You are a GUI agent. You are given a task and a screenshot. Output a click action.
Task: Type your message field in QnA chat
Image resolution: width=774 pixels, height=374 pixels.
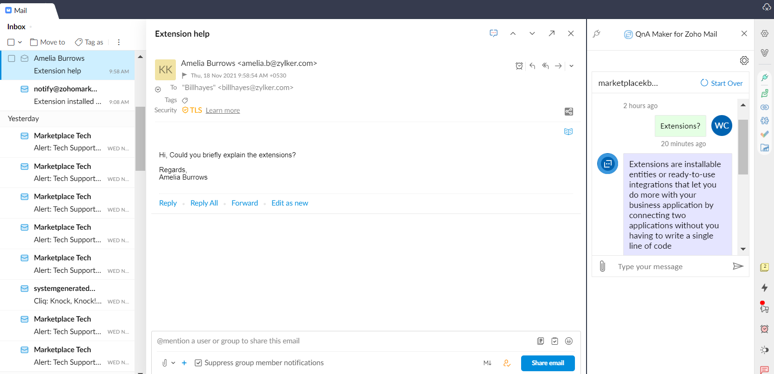[671, 267]
